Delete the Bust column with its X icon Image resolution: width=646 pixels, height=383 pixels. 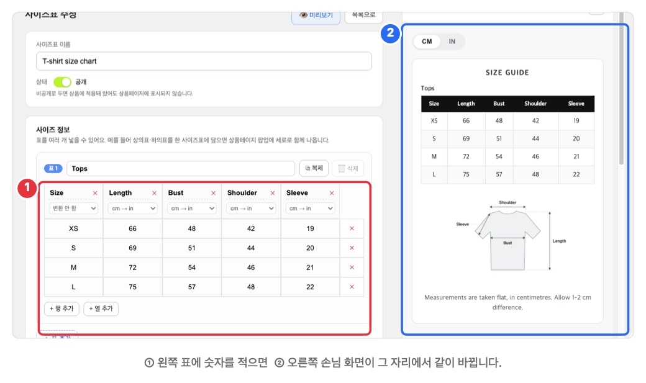pyautogui.click(x=214, y=193)
